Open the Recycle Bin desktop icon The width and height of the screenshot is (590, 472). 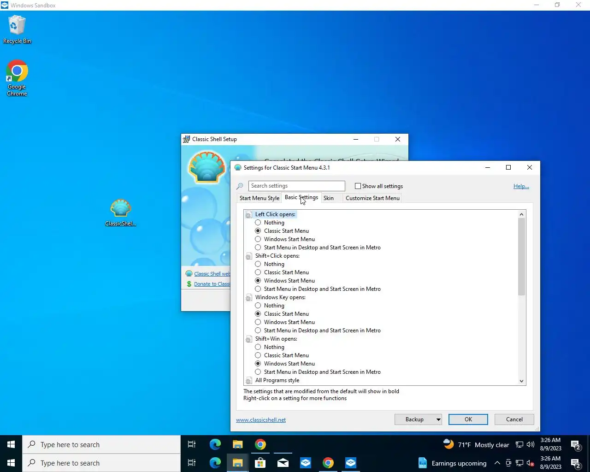(x=17, y=29)
